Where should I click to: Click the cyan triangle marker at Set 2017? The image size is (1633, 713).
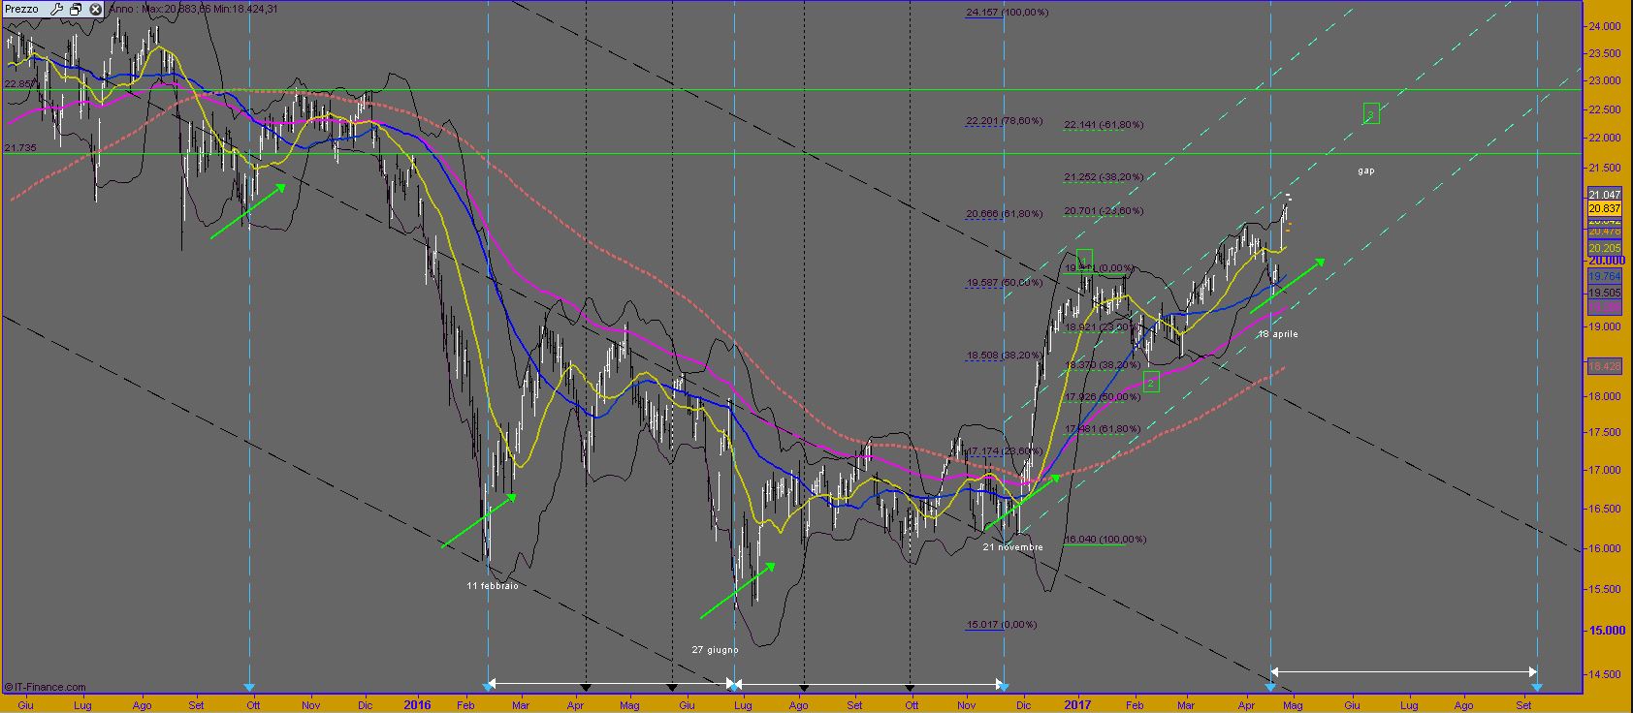[1538, 687]
